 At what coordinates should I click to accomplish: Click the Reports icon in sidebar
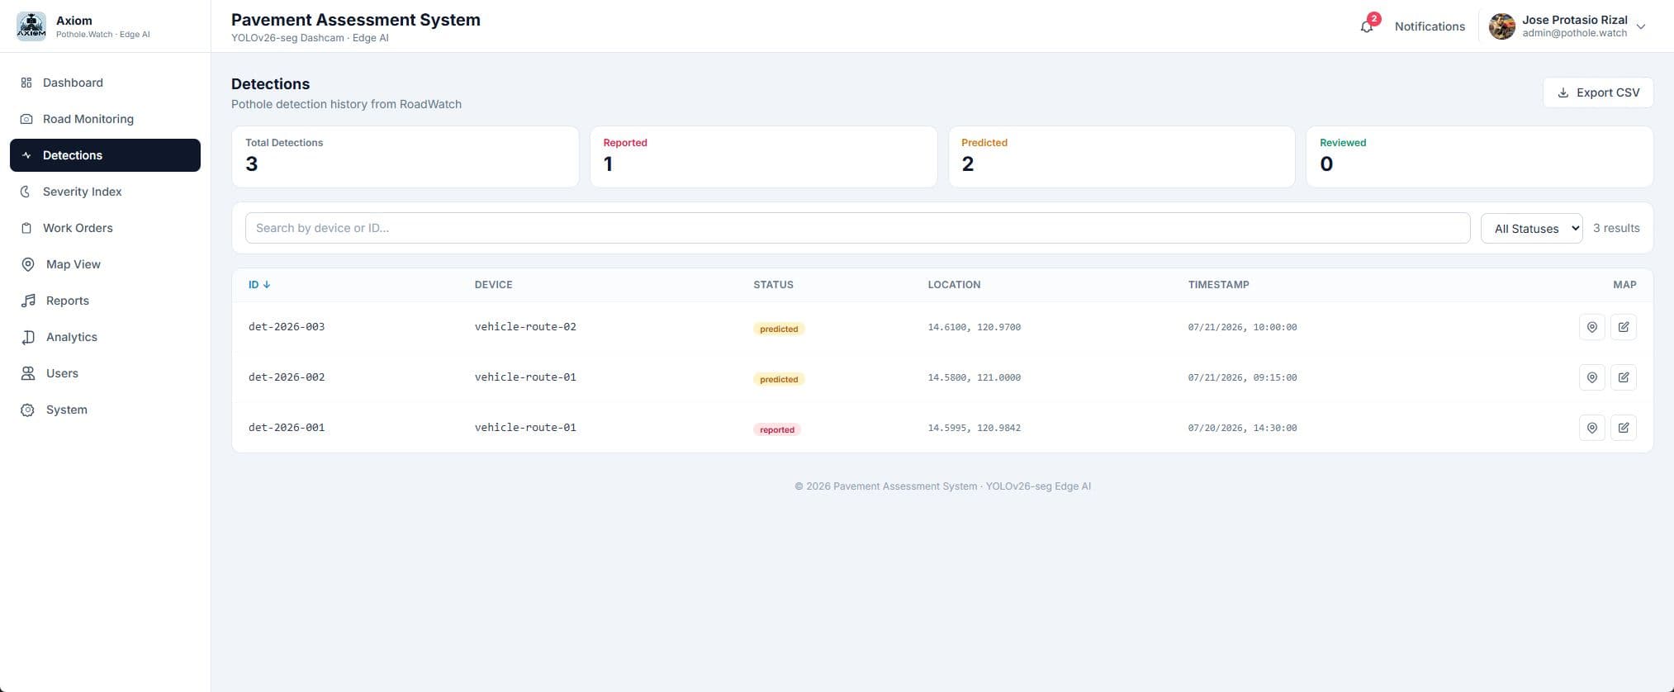point(28,301)
